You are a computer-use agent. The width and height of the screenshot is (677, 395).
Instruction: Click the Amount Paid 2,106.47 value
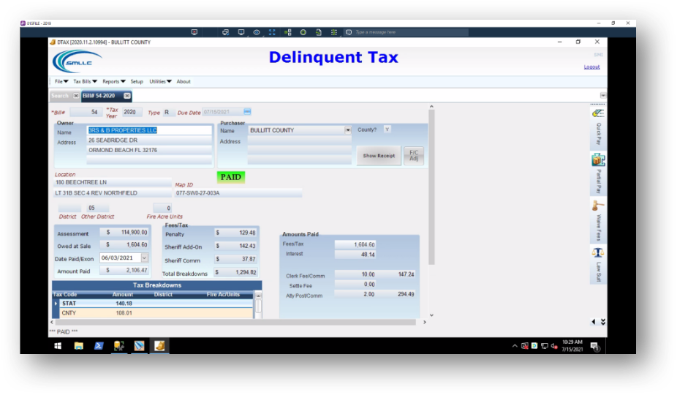point(125,270)
